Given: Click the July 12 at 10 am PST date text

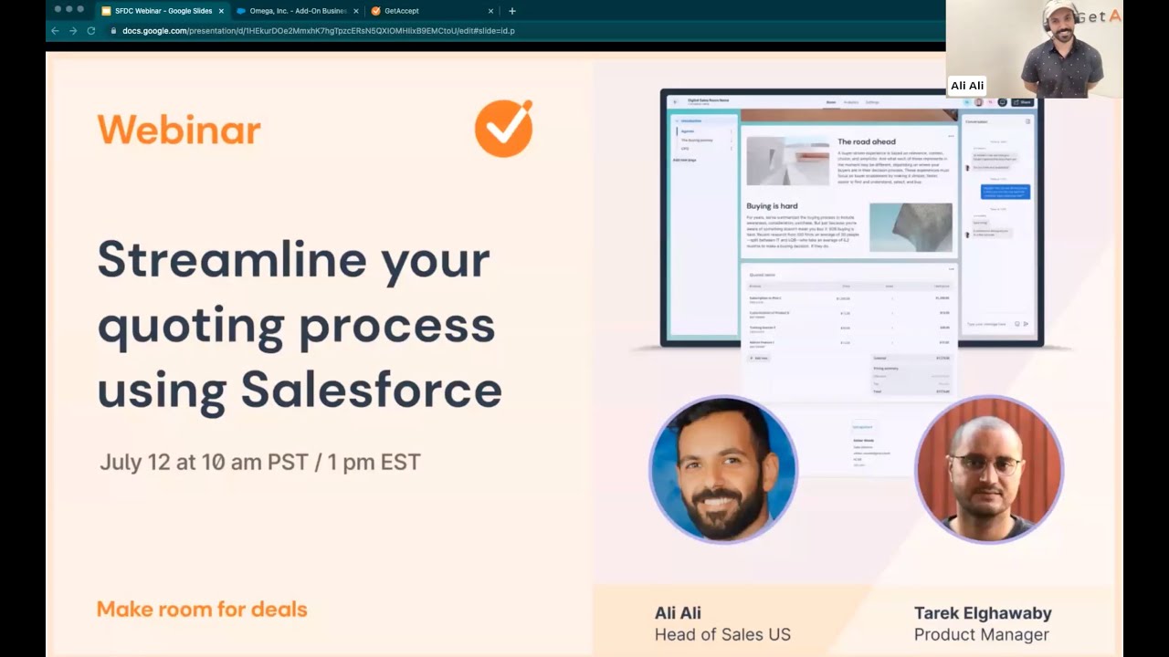Looking at the screenshot, I should coord(259,462).
